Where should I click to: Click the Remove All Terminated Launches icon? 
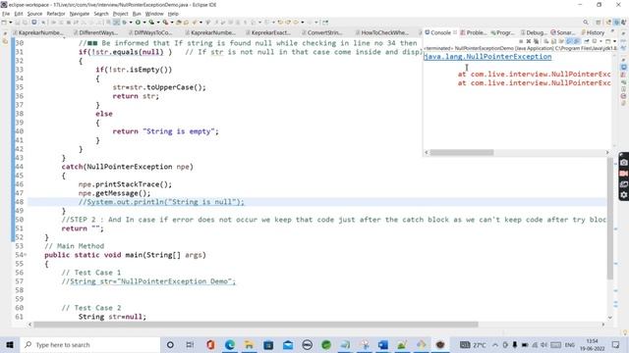[x=536, y=41]
